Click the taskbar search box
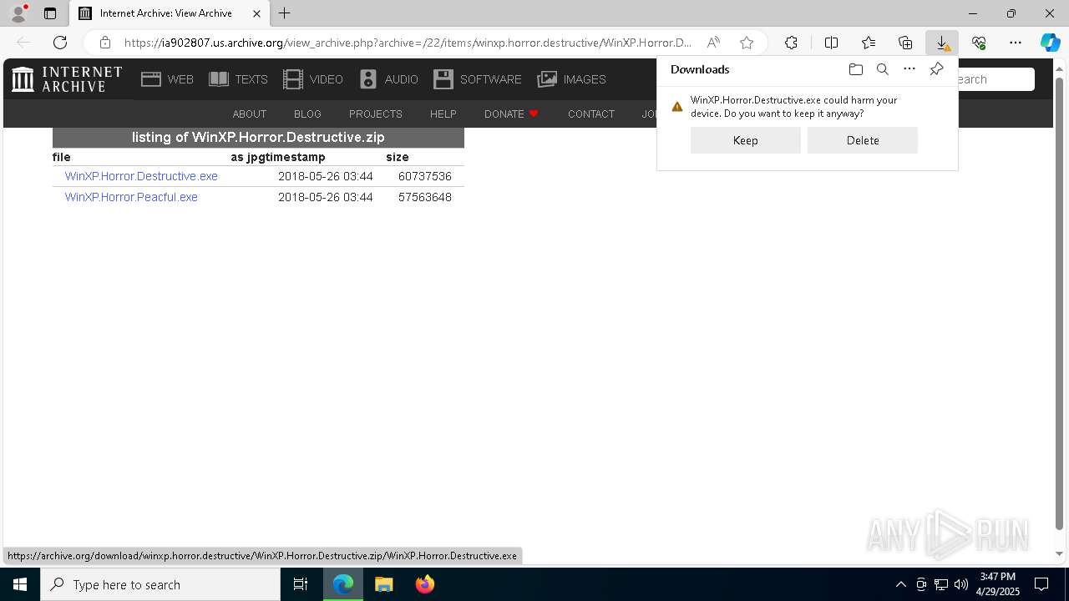Screen dimensions: 1069x601 (x=160, y=584)
